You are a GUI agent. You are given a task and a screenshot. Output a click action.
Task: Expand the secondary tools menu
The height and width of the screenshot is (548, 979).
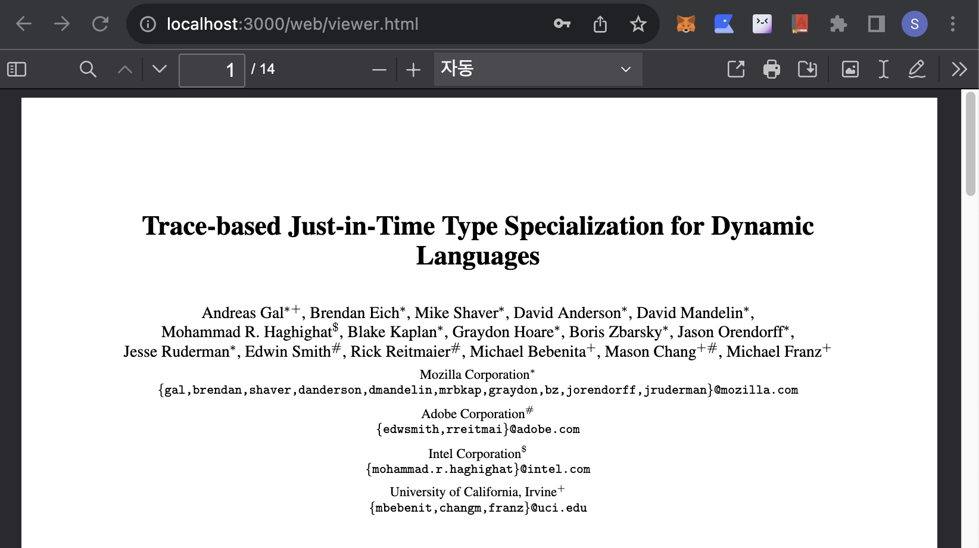pos(959,69)
